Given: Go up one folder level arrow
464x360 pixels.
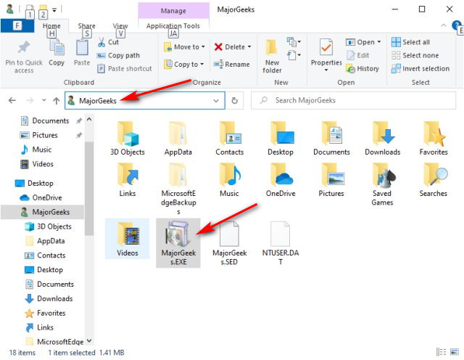Looking at the screenshot, I should [x=57, y=101].
